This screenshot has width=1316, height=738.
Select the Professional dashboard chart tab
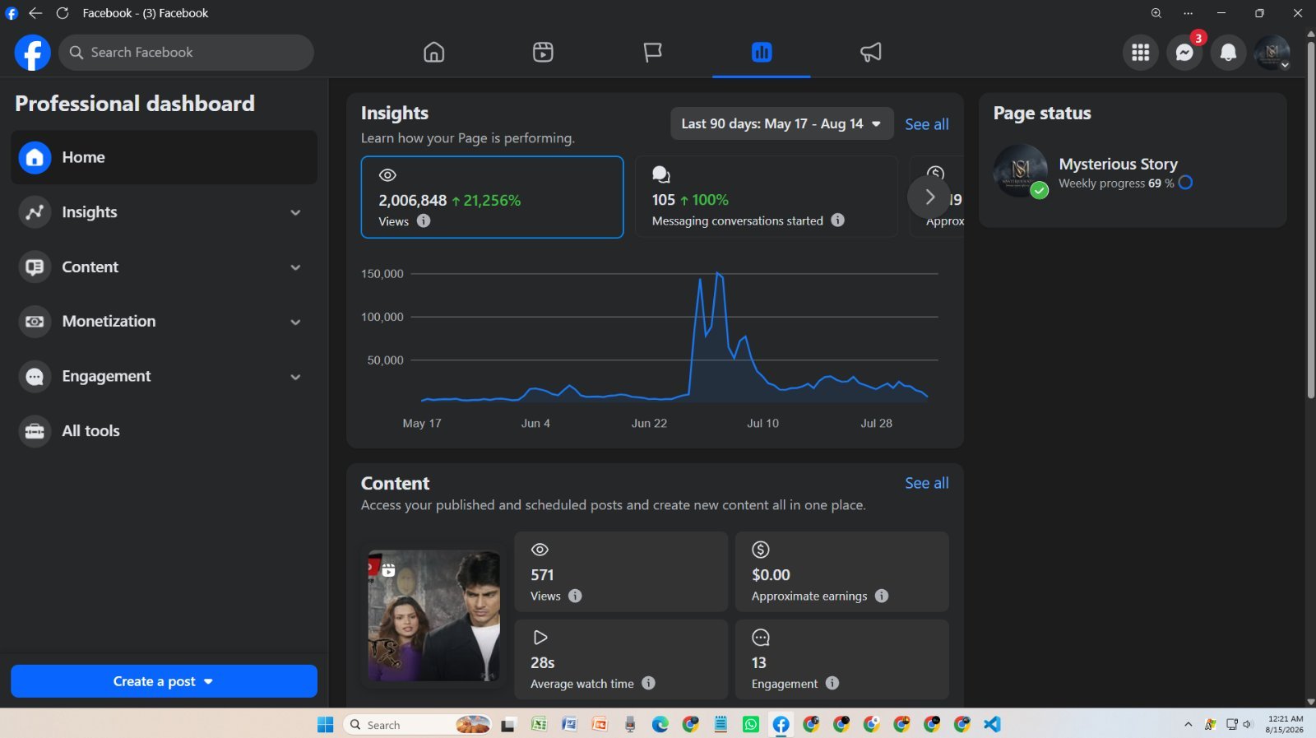(x=762, y=53)
